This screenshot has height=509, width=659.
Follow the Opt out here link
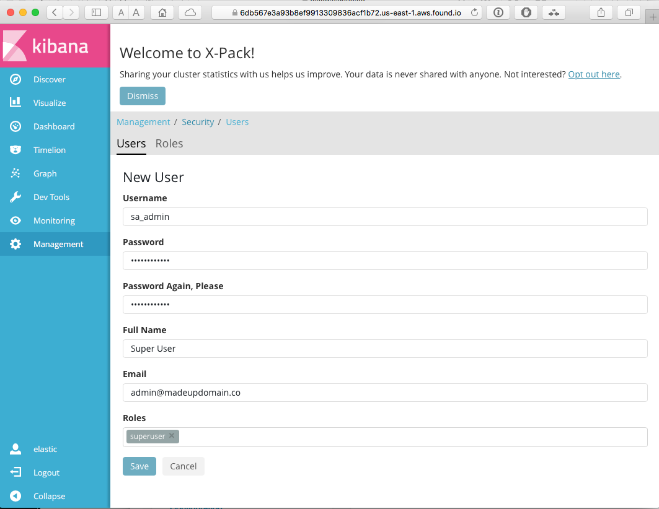[594, 74]
